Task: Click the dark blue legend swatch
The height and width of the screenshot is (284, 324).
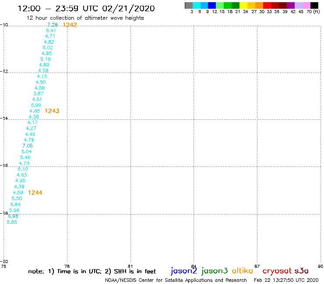Action: coord(212,5)
